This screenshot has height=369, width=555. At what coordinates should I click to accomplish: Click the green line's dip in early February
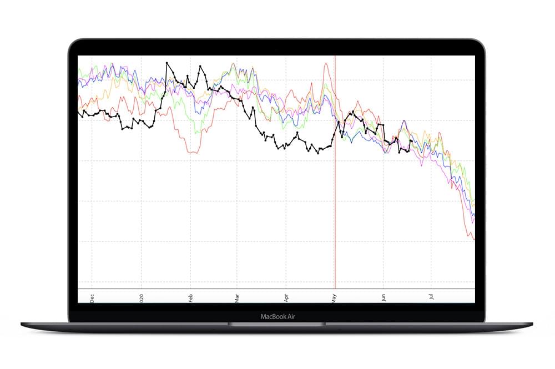tap(196, 133)
